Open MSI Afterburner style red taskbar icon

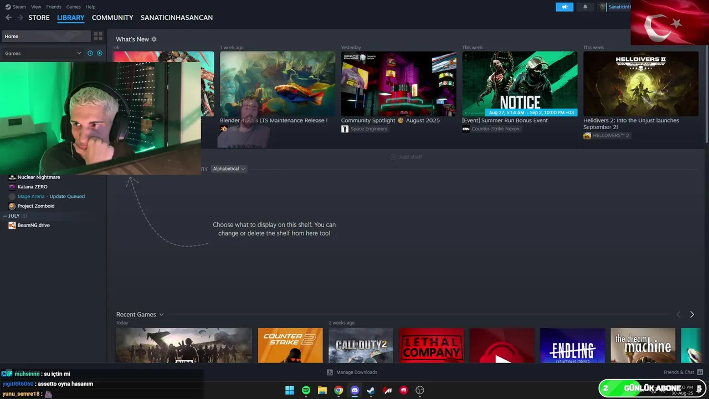coord(388,390)
